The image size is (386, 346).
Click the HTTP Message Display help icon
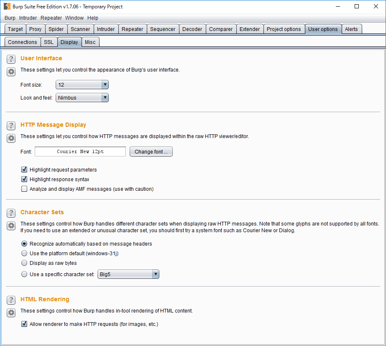click(x=11, y=126)
